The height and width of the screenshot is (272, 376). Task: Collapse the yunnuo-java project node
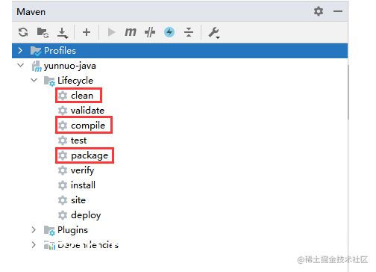click(20, 66)
